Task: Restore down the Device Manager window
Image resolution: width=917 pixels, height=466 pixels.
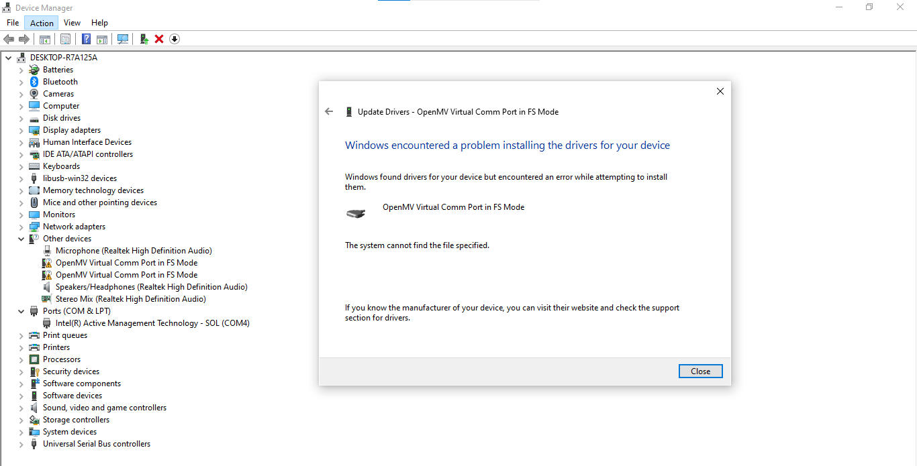Action: click(869, 7)
